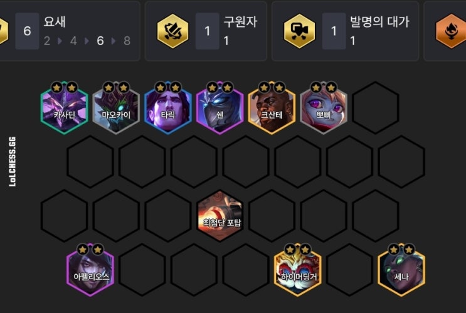Click the 아펠리오스 champion in back row

coord(90,270)
